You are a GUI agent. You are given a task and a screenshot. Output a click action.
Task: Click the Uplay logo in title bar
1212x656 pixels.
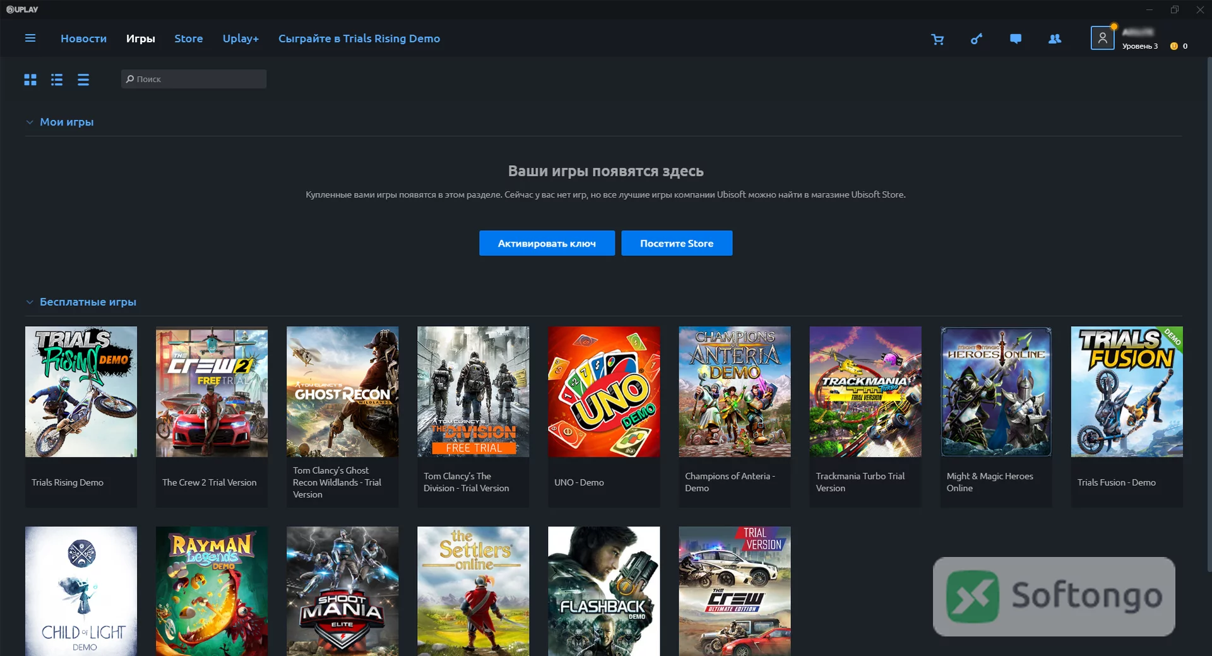tap(22, 9)
